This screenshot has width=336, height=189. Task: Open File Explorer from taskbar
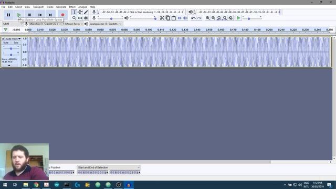click(26, 185)
